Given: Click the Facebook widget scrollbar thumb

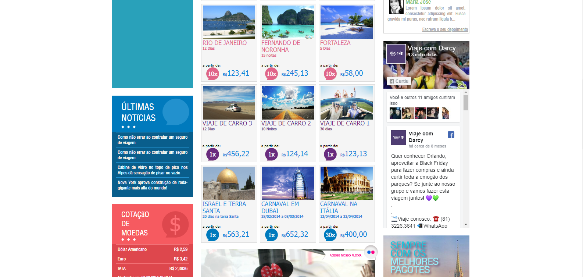Looking at the screenshot, I should click(466, 103).
